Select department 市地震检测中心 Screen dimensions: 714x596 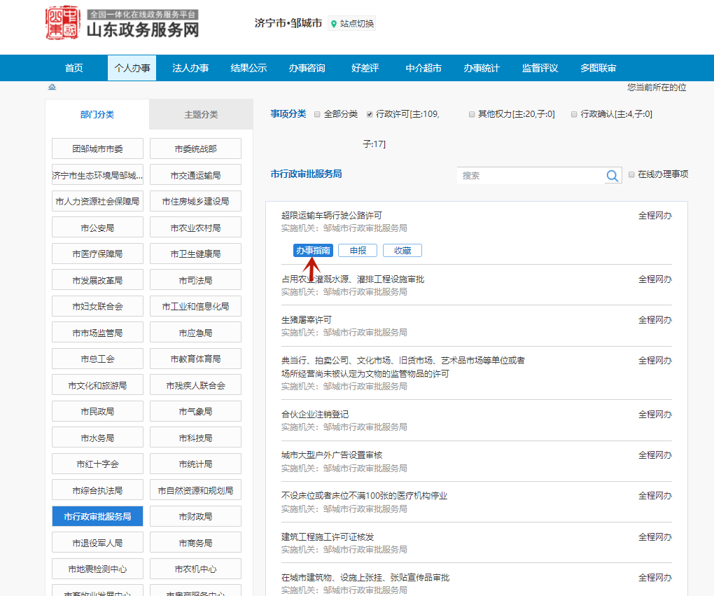point(97,569)
